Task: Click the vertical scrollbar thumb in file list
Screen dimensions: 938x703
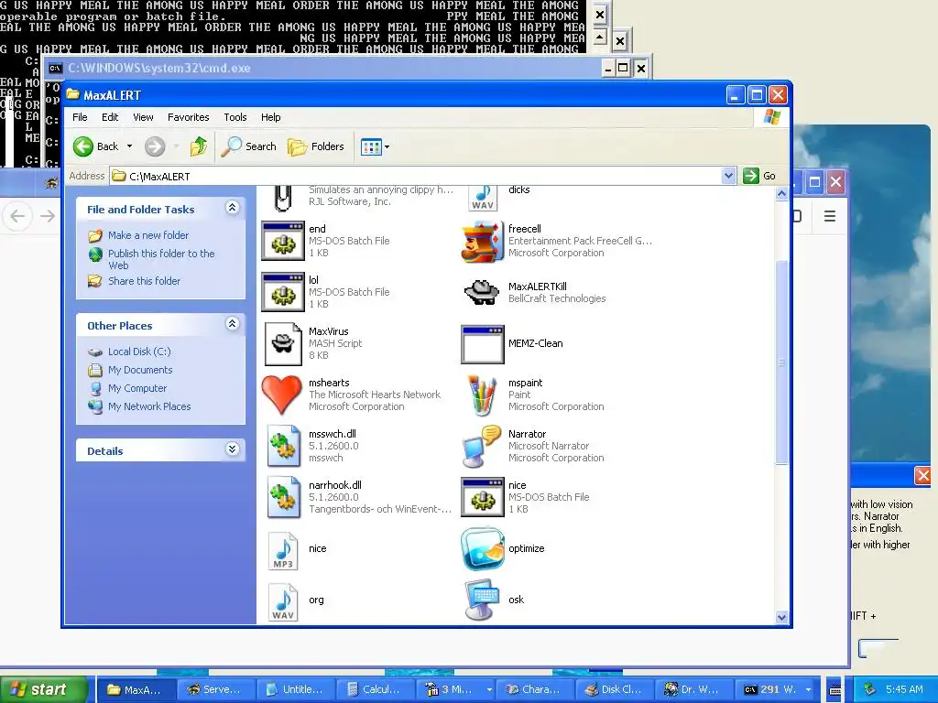Action: [781, 362]
